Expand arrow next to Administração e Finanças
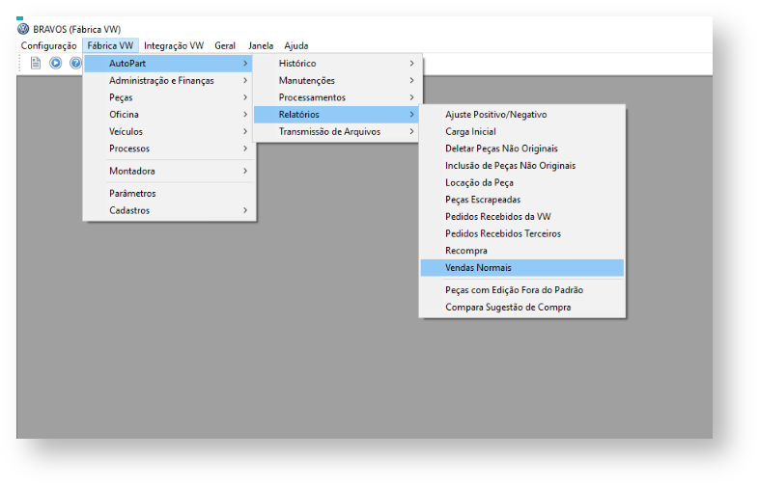Viewport: 759px width, 485px height. pyautogui.click(x=245, y=80)
